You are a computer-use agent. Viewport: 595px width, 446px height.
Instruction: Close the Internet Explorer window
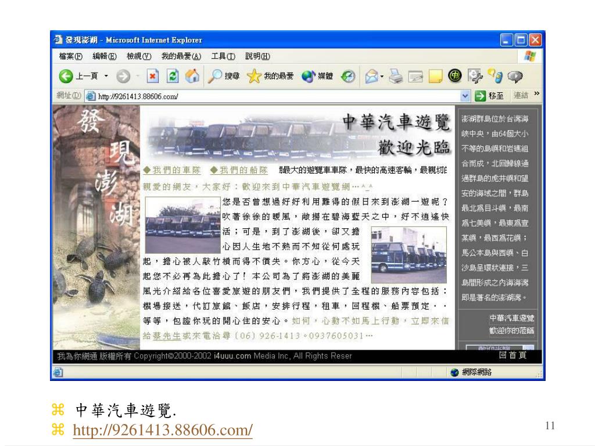535,40
